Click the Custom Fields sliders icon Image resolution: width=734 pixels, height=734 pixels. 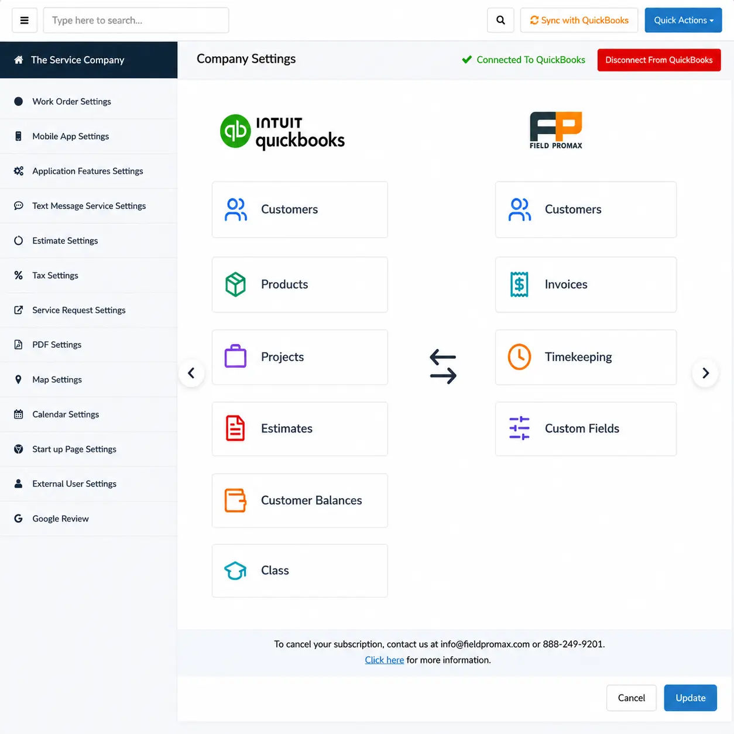[519, 428]
